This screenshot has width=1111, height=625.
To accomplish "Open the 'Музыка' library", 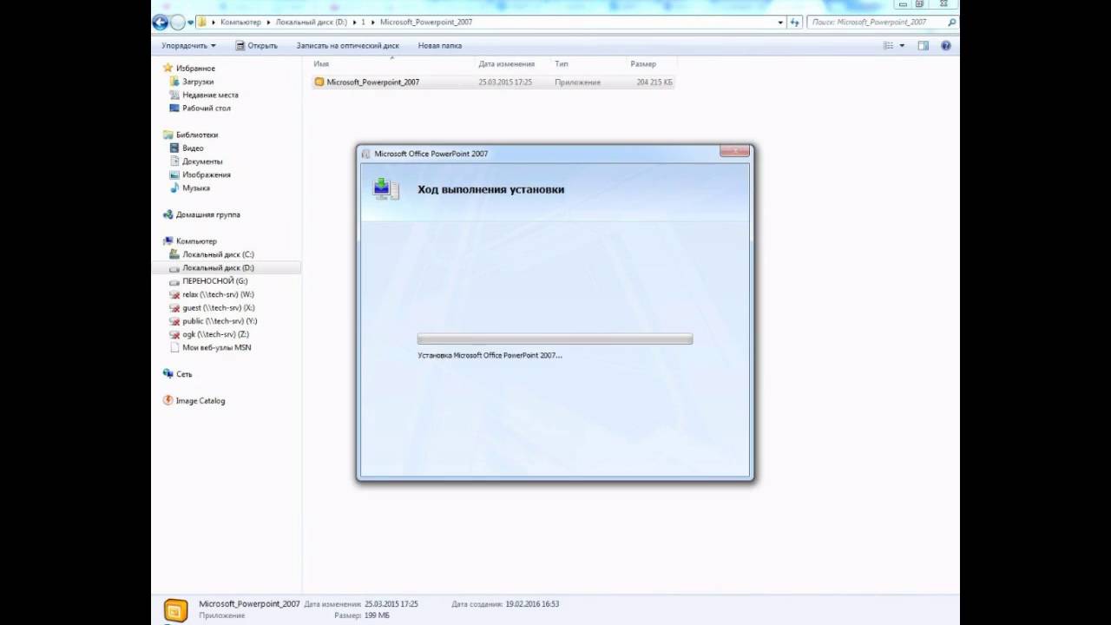I will 196,188.
